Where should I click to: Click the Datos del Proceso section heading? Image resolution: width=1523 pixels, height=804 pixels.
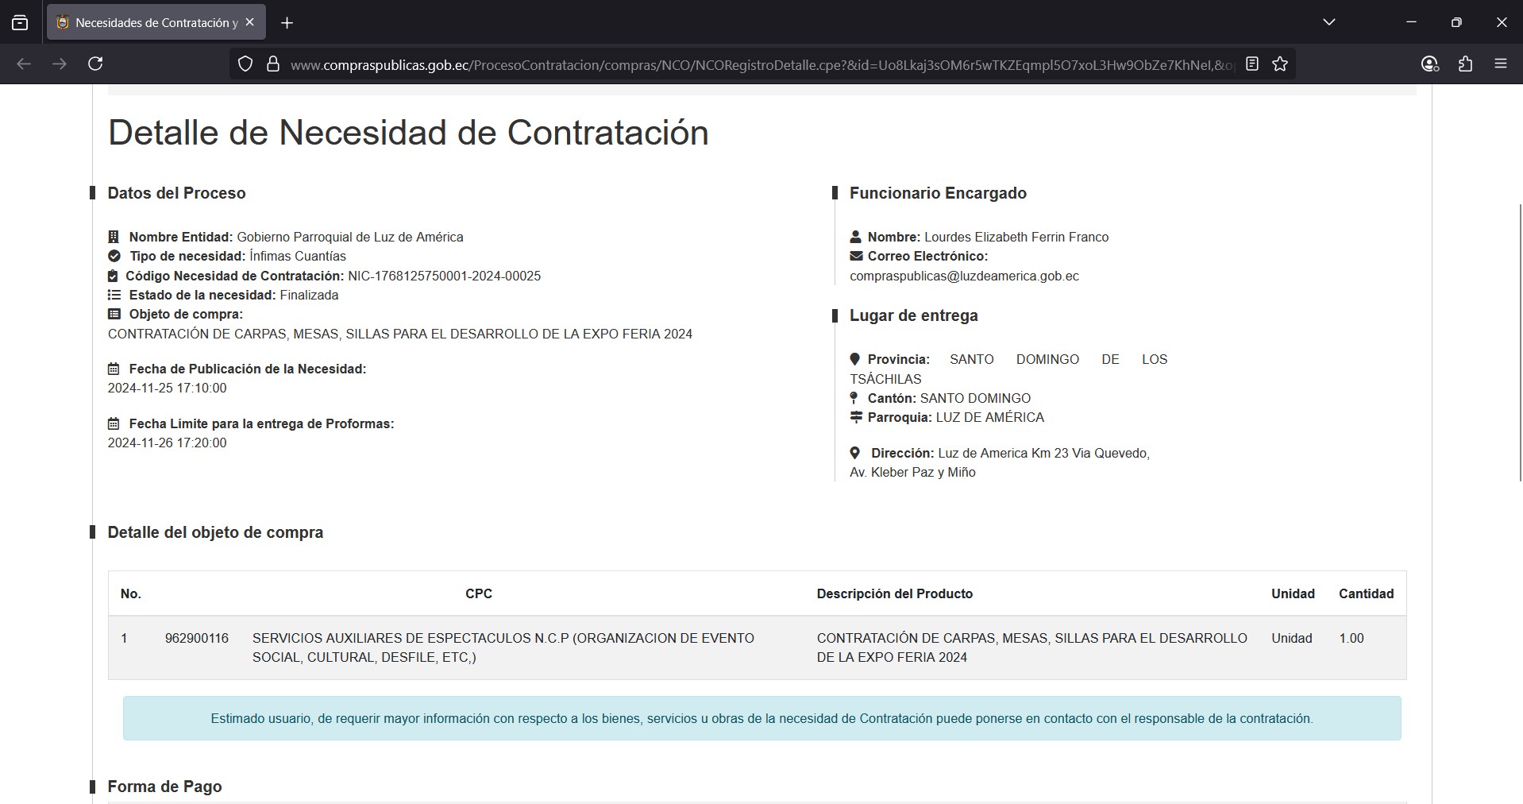point(176,193)
